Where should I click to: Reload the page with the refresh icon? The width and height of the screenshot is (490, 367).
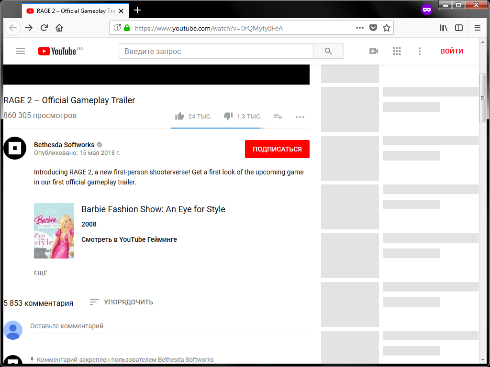(44, 28)
